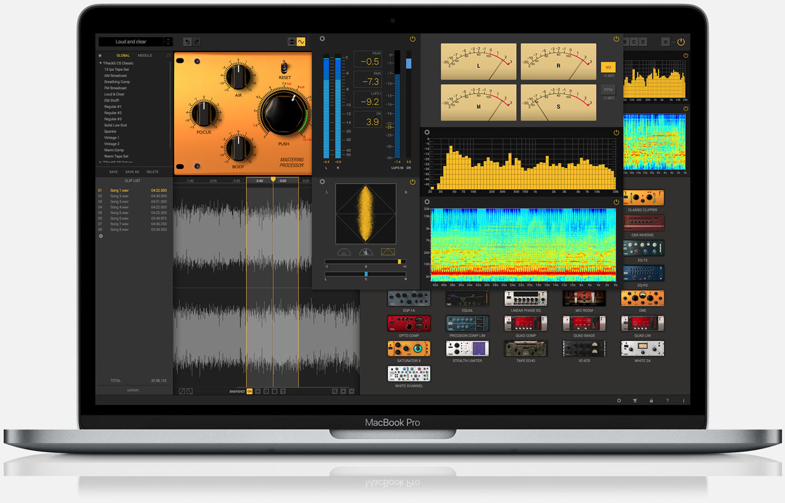785x503 pixels.
Task: Click lock icon in bottom bar
Action: pyautogui.click(x=651, y=400)
